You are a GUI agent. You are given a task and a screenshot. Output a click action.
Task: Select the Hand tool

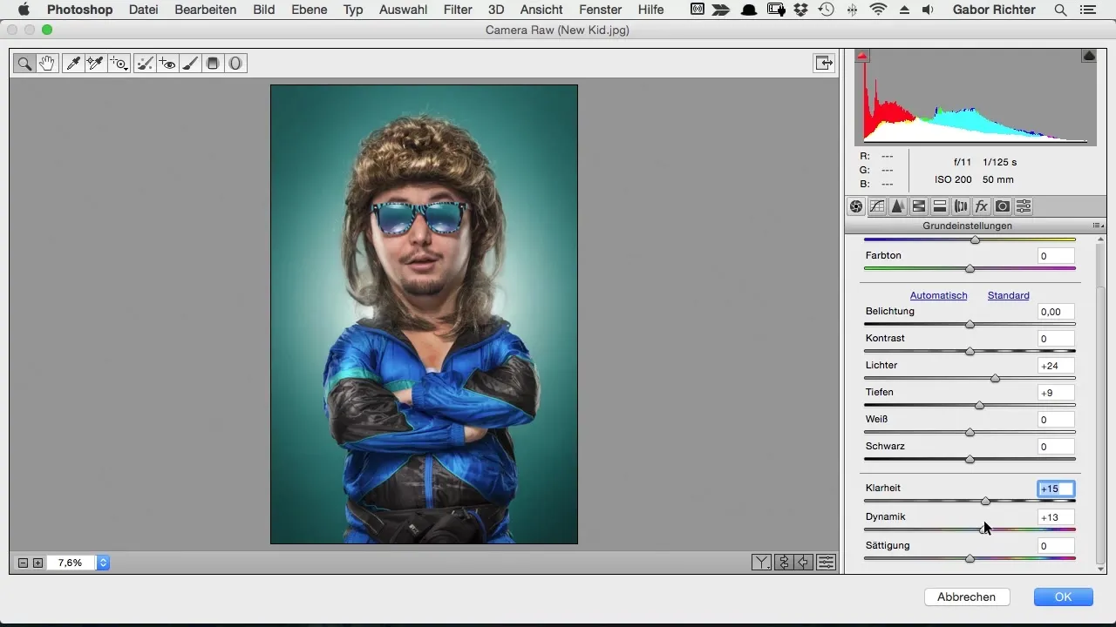click(x=47, y=63)
